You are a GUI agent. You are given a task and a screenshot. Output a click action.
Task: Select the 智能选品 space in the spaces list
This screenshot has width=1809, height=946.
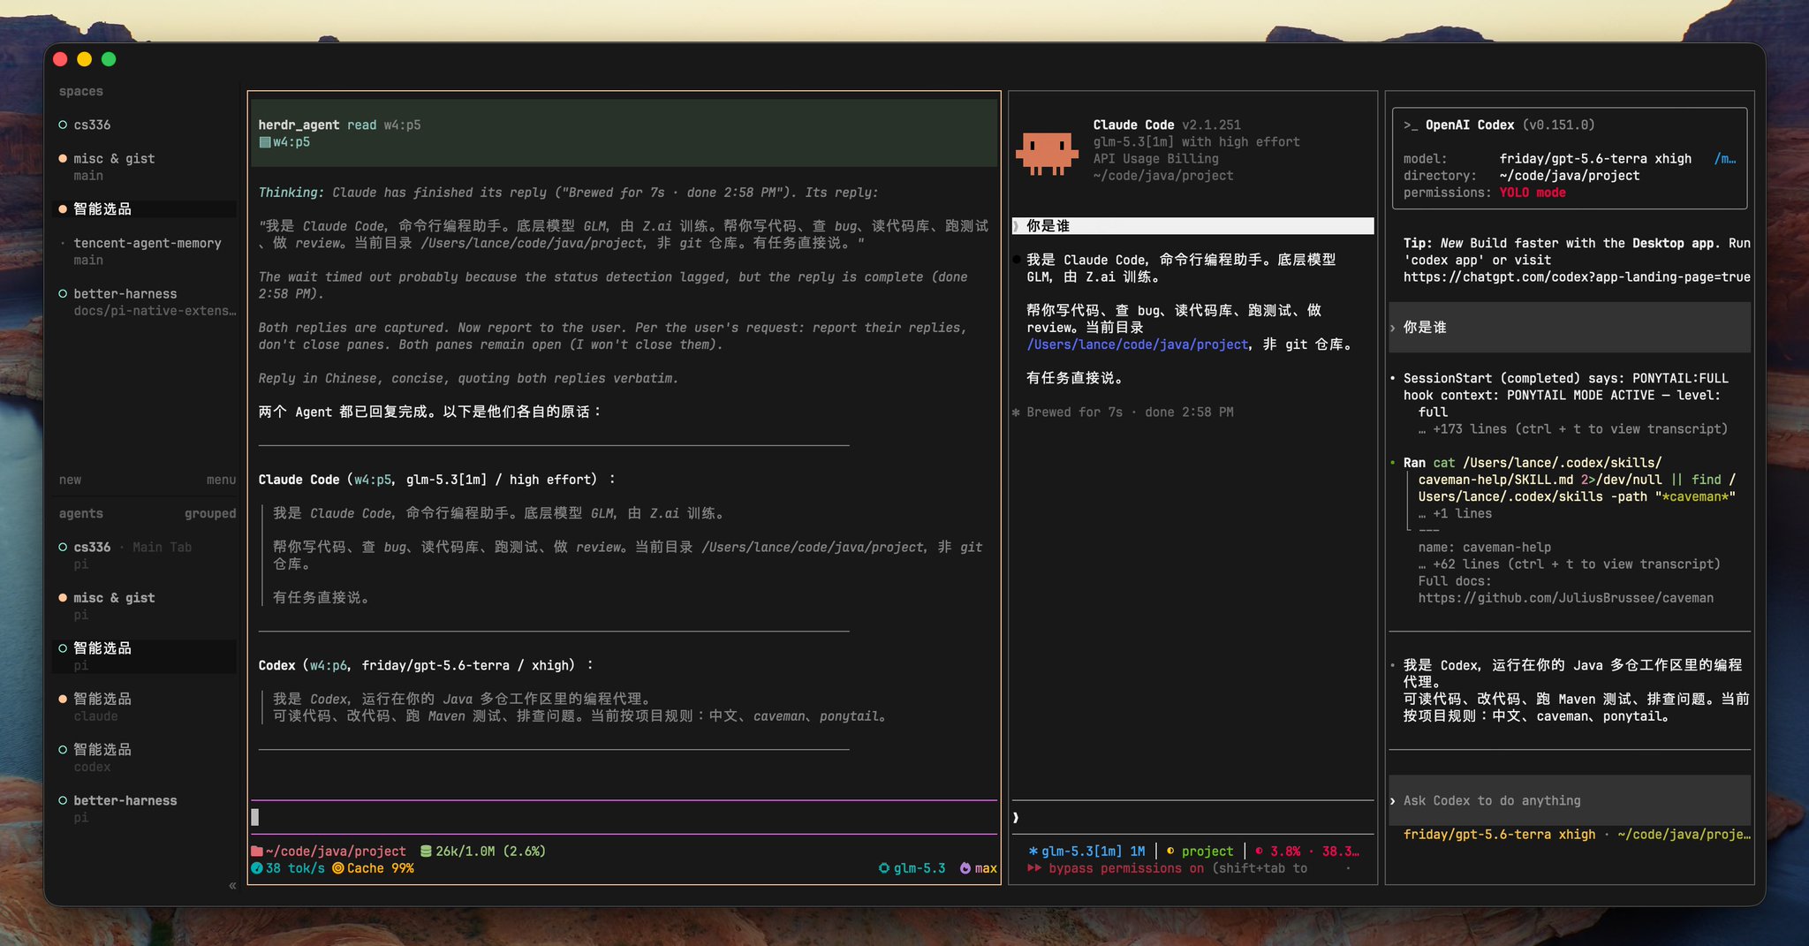pos(144,209)
